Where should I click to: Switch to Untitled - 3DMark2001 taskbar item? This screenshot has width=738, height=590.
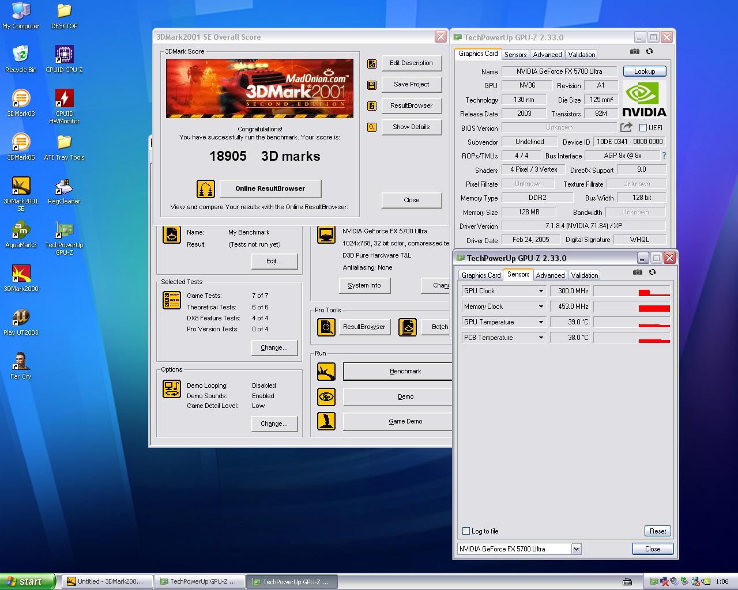point(107,582)
